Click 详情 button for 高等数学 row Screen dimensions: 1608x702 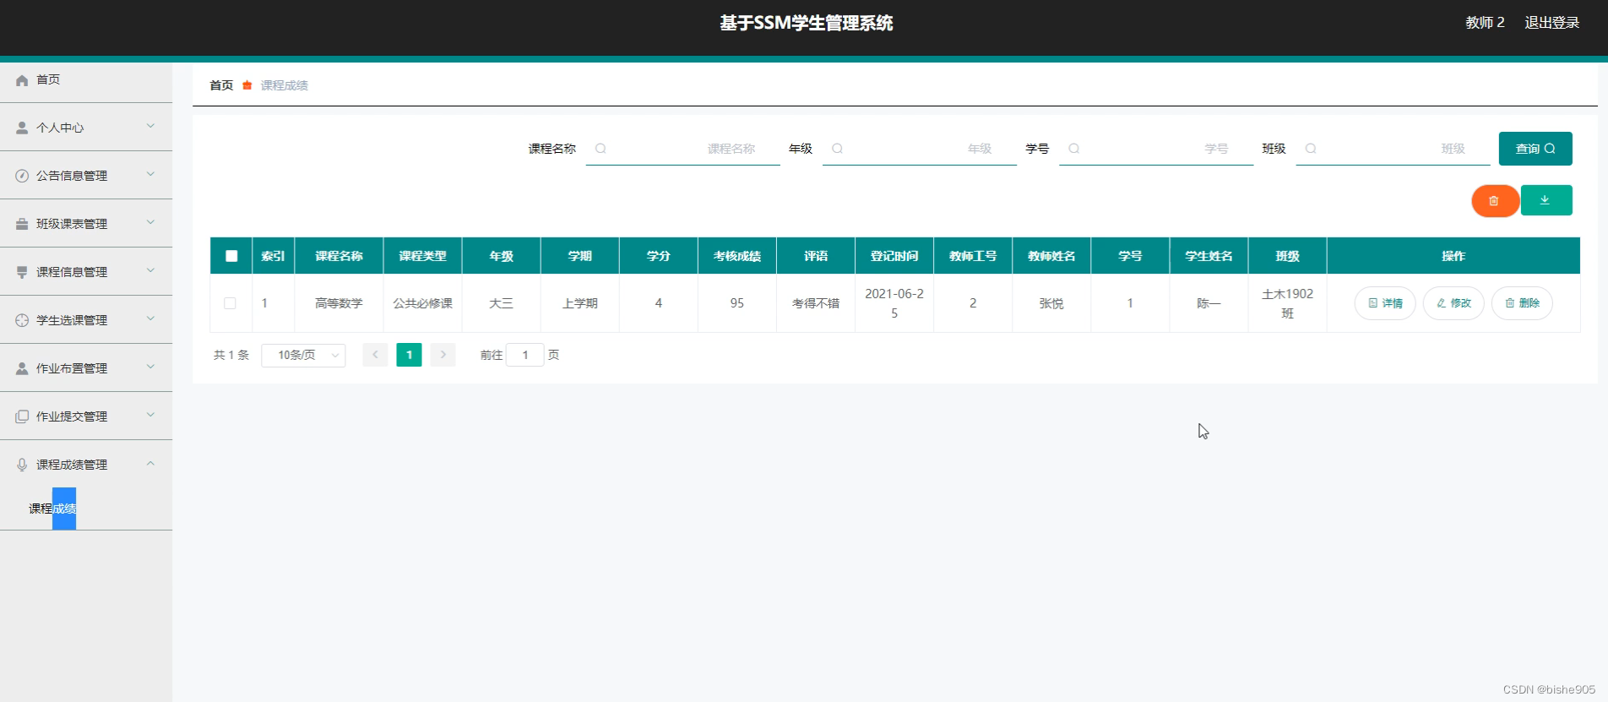[1385, 303]
